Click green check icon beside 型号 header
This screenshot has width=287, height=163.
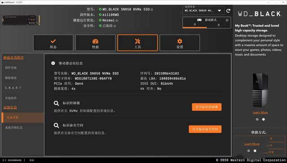pyautogui.click(x=100, y=9)
